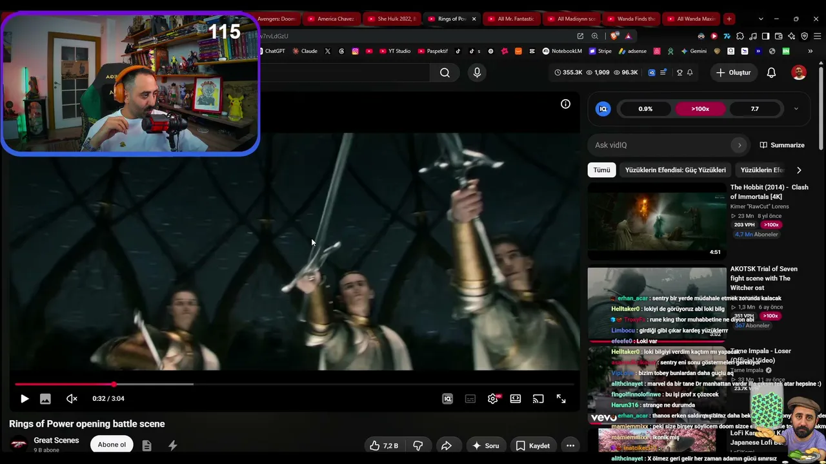Viewport: 826px width, 464px height.
Task: Open the Instagram bookmark icon
Action: pyautogui.click(x=355, y=51)
